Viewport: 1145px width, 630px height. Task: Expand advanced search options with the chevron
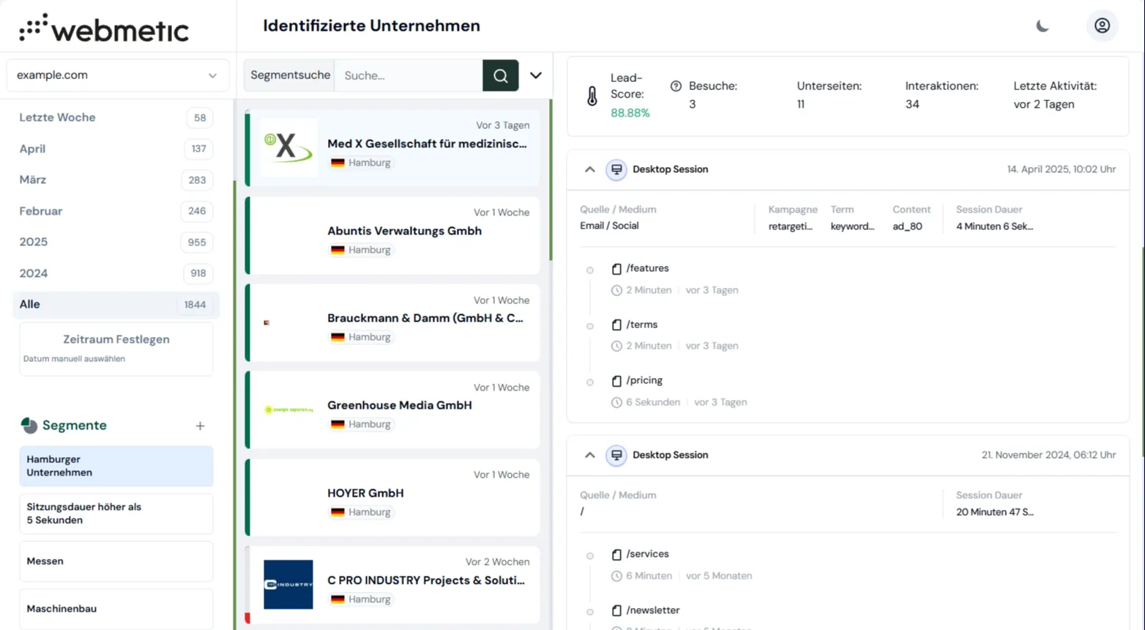(x=535, y=75)
